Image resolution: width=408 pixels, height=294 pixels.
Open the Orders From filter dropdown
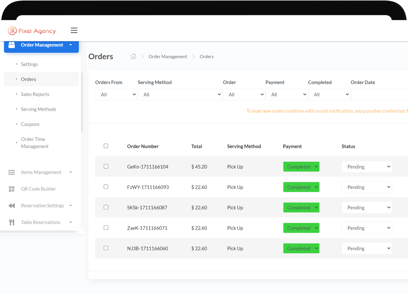[x=116, y=94]
